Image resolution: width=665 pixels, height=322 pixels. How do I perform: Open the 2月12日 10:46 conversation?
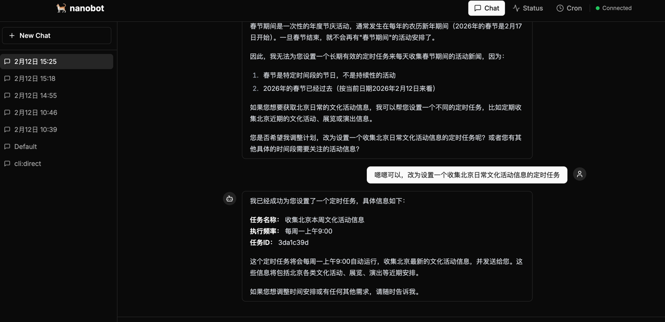[x=57, y=113]
